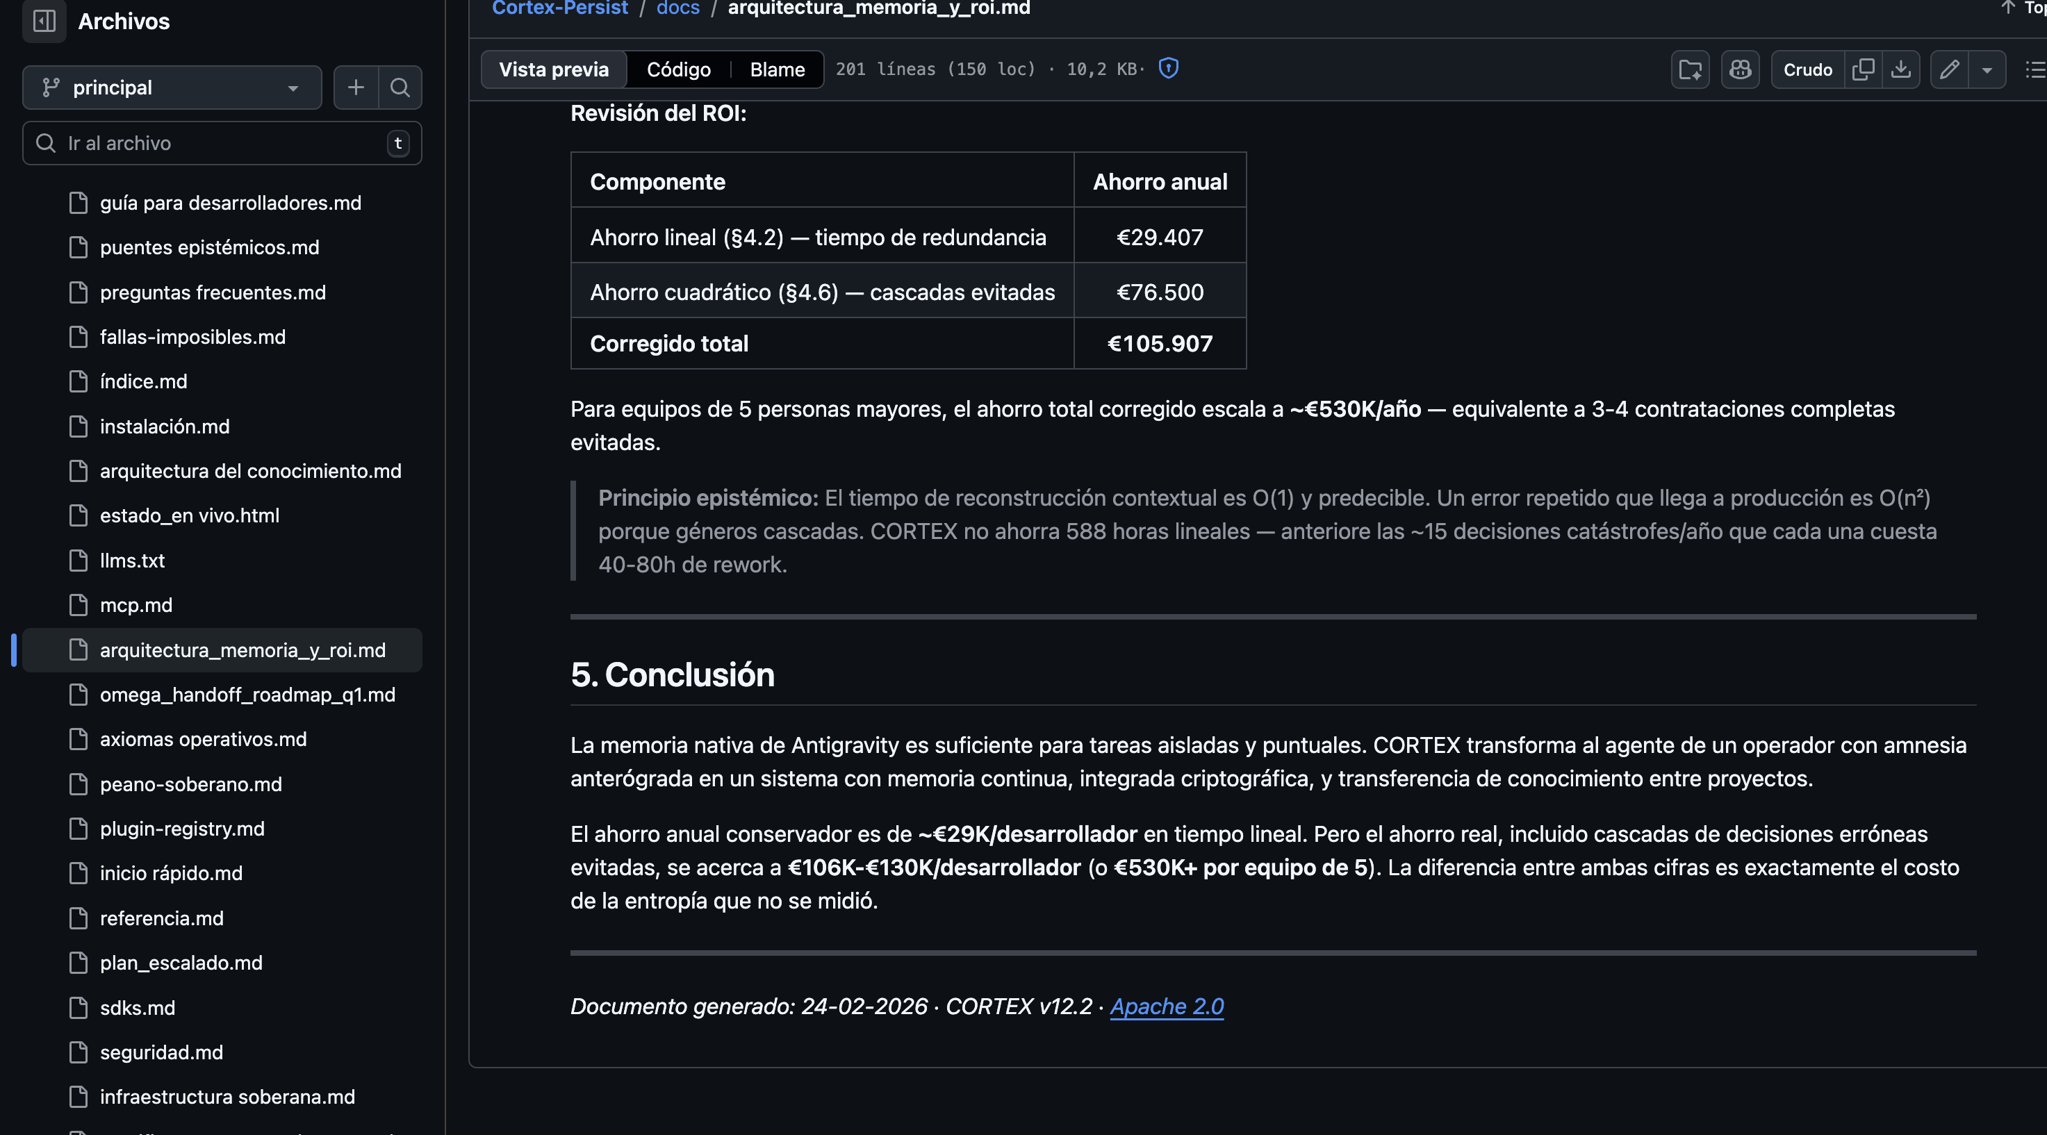Switch to the Blame tab
This screenshot has height=1135, width=2047.
(776, 70)
